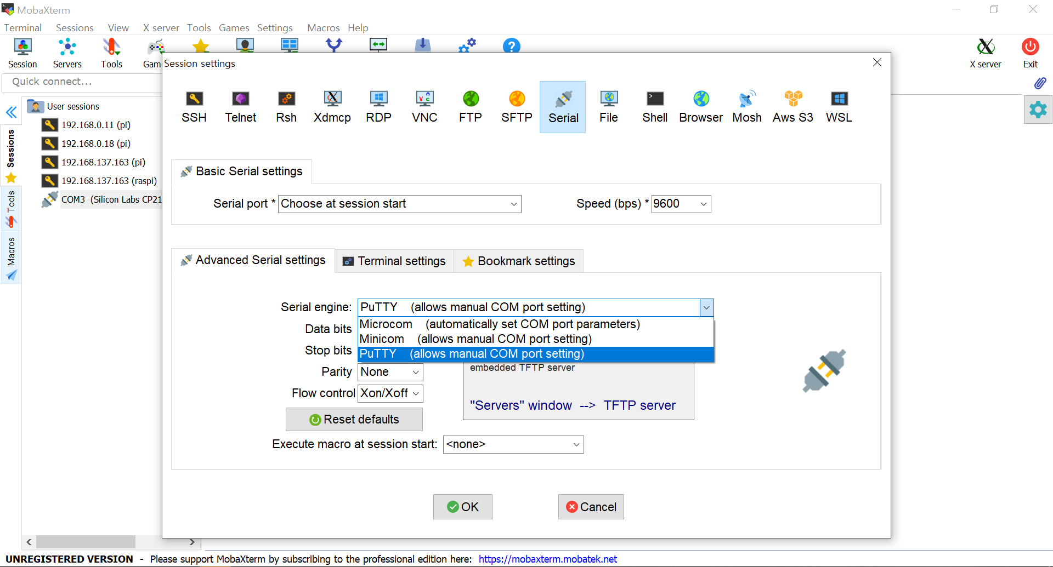Screen dimensions: 1053x567
Task: Select the FTP session type
Action: point(471,107)
